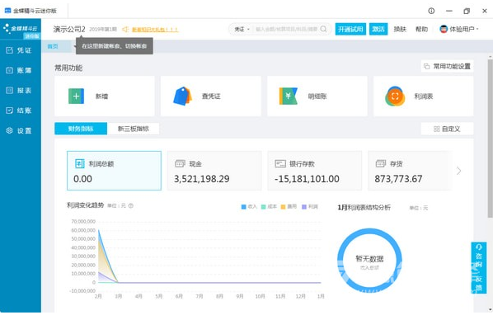Expand the 凭证 search type dropdown
This screenshot has width=493, height=315.
(242, 29)
